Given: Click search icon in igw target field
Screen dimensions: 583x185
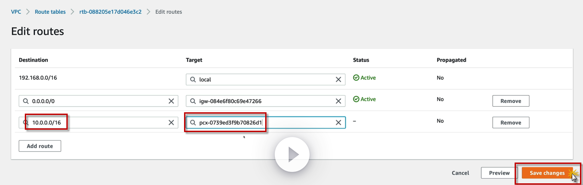Looking at the screenshot, I should pyautogui.click(x=193, y=101).
